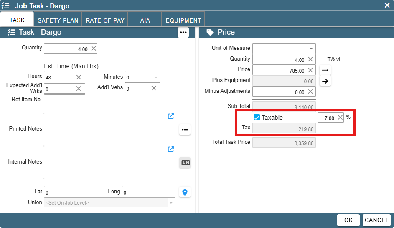Viewport: 394px width, 228px height.
Task: Click translate icon beside Internal Notes
Action: (186, 163)
